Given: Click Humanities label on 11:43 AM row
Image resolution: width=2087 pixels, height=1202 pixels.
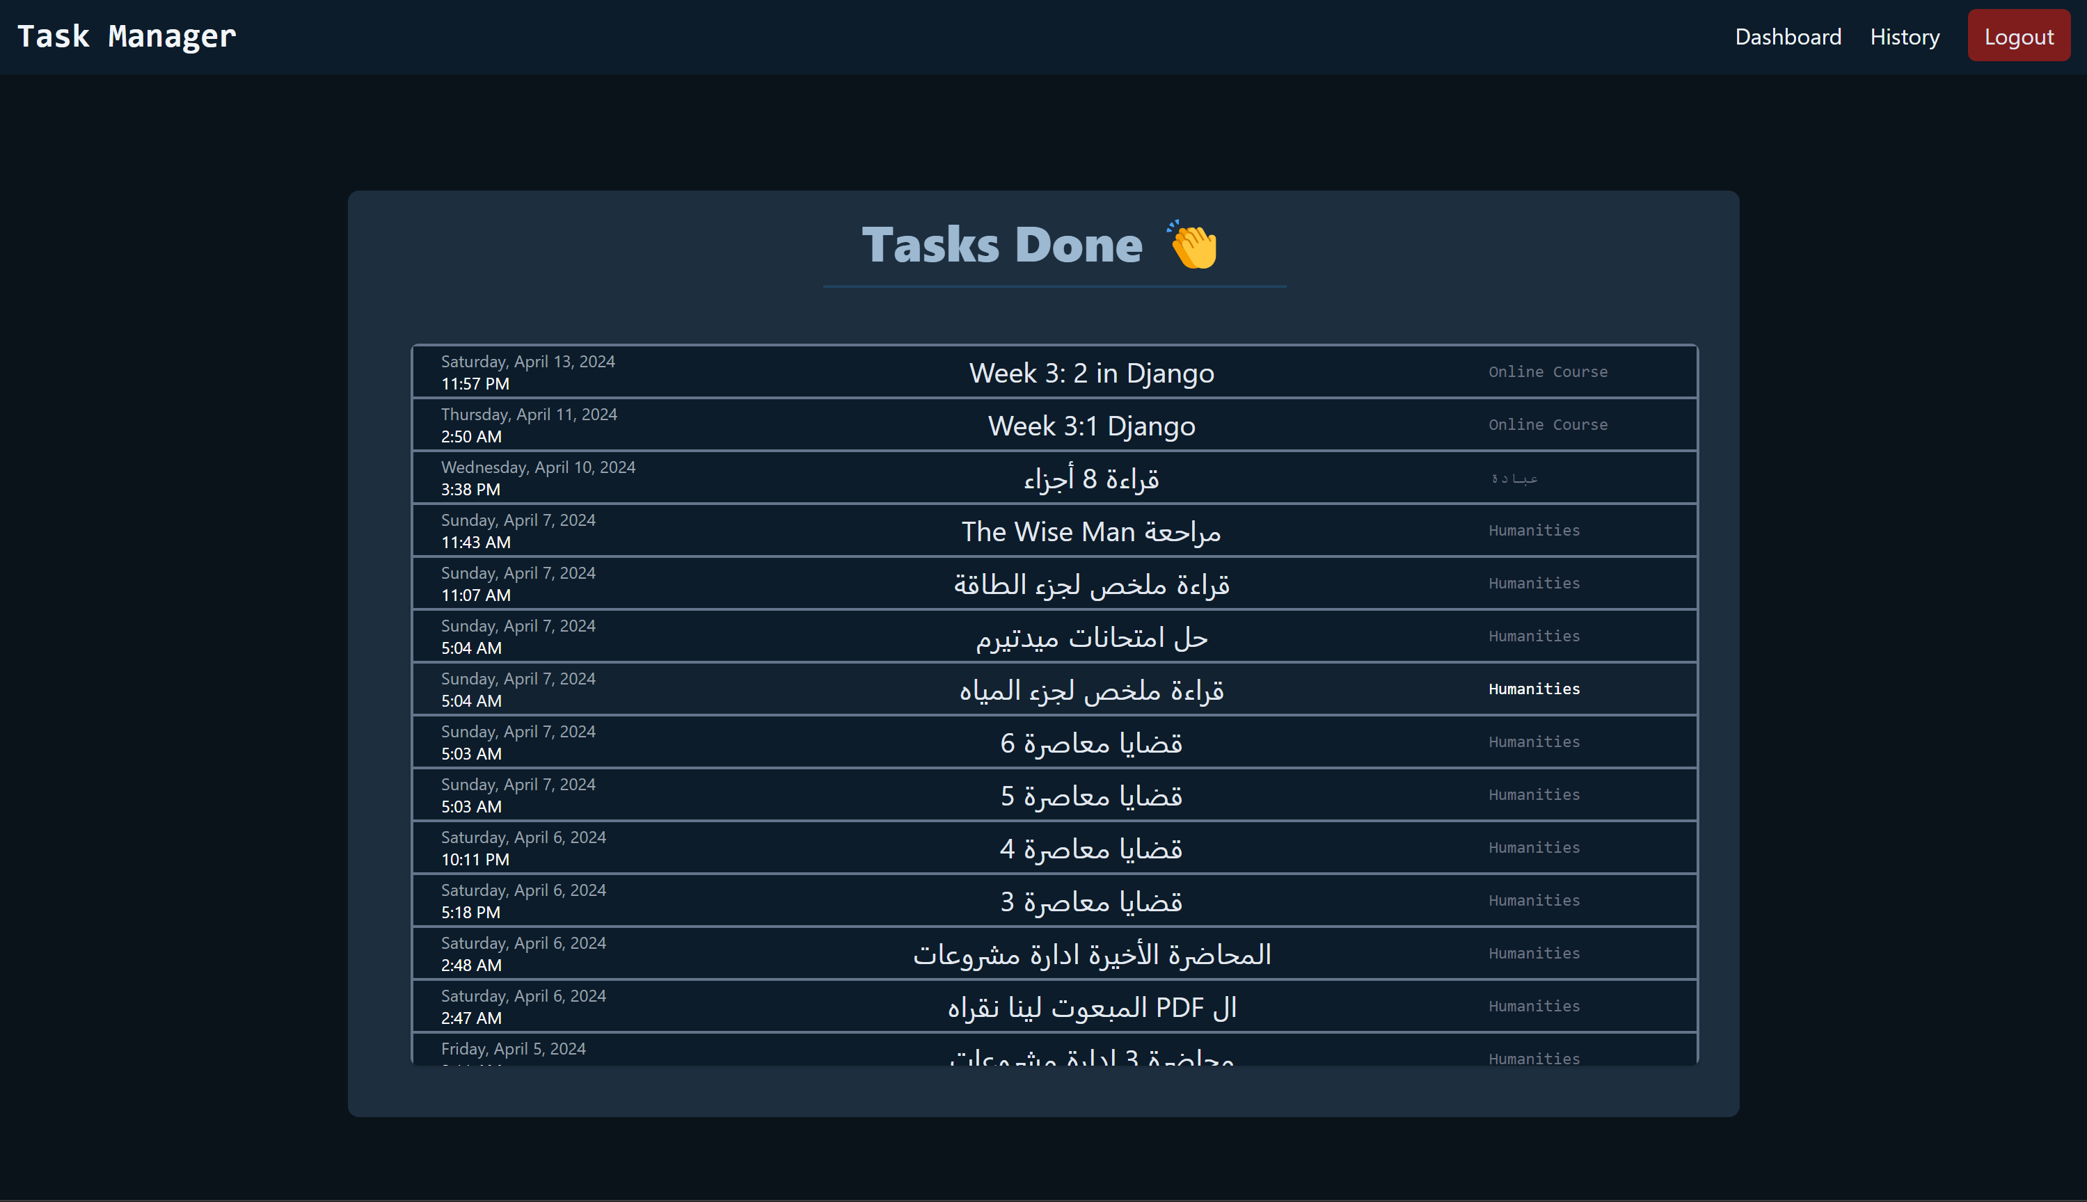Looking at the screenshot, I should (x=1533, y=531).
